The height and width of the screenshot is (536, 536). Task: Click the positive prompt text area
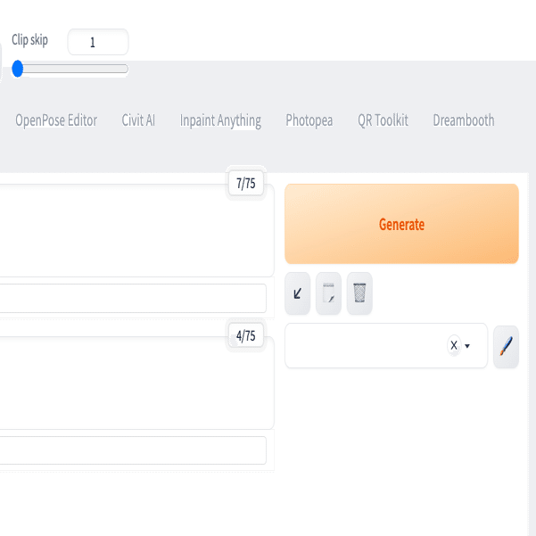135,231
